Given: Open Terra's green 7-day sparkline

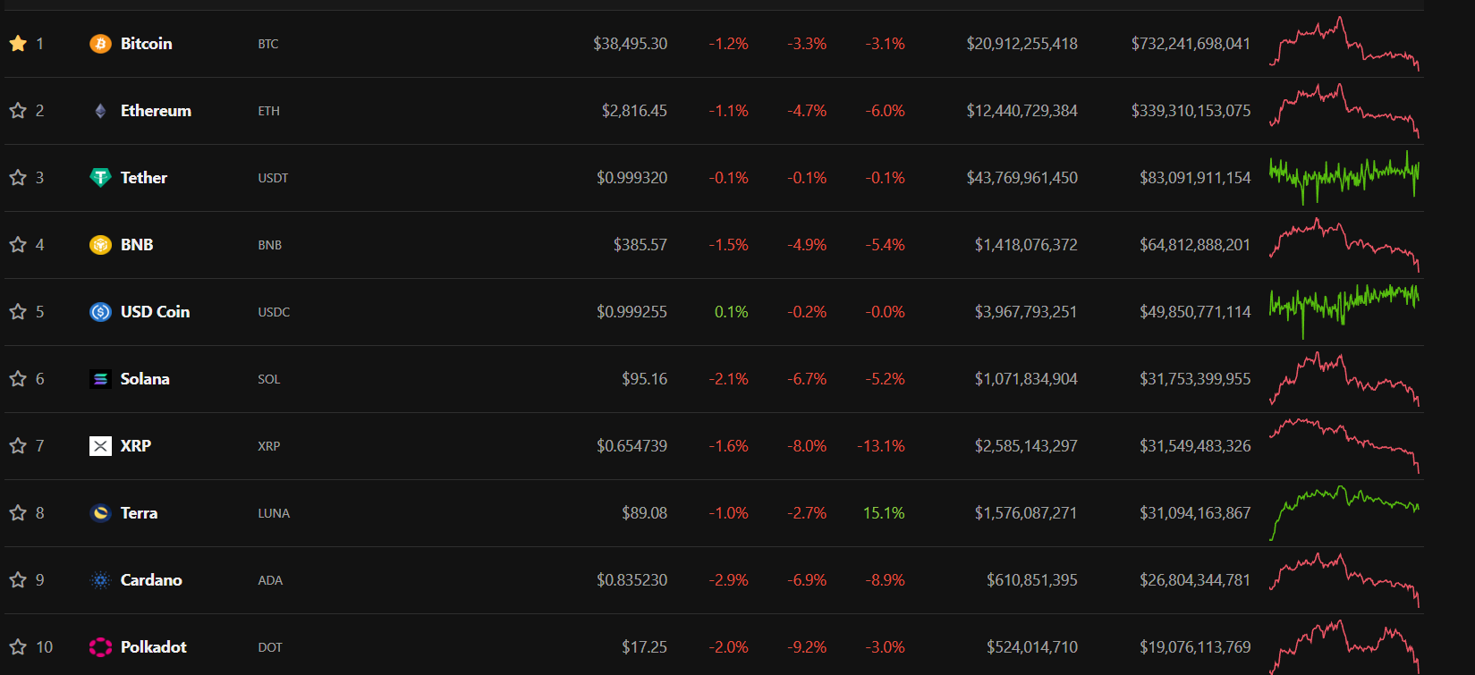Looking at the screenshot, I should tap(1344, 513).
